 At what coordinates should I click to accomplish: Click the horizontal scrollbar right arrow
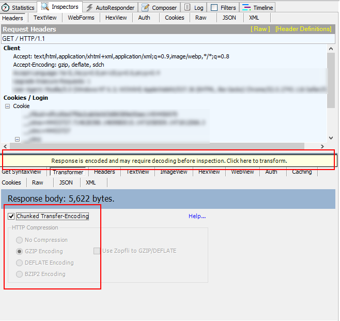[x=322, y=146]
